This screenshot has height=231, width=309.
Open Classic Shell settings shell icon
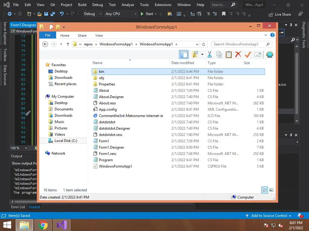tap(269, 54)
